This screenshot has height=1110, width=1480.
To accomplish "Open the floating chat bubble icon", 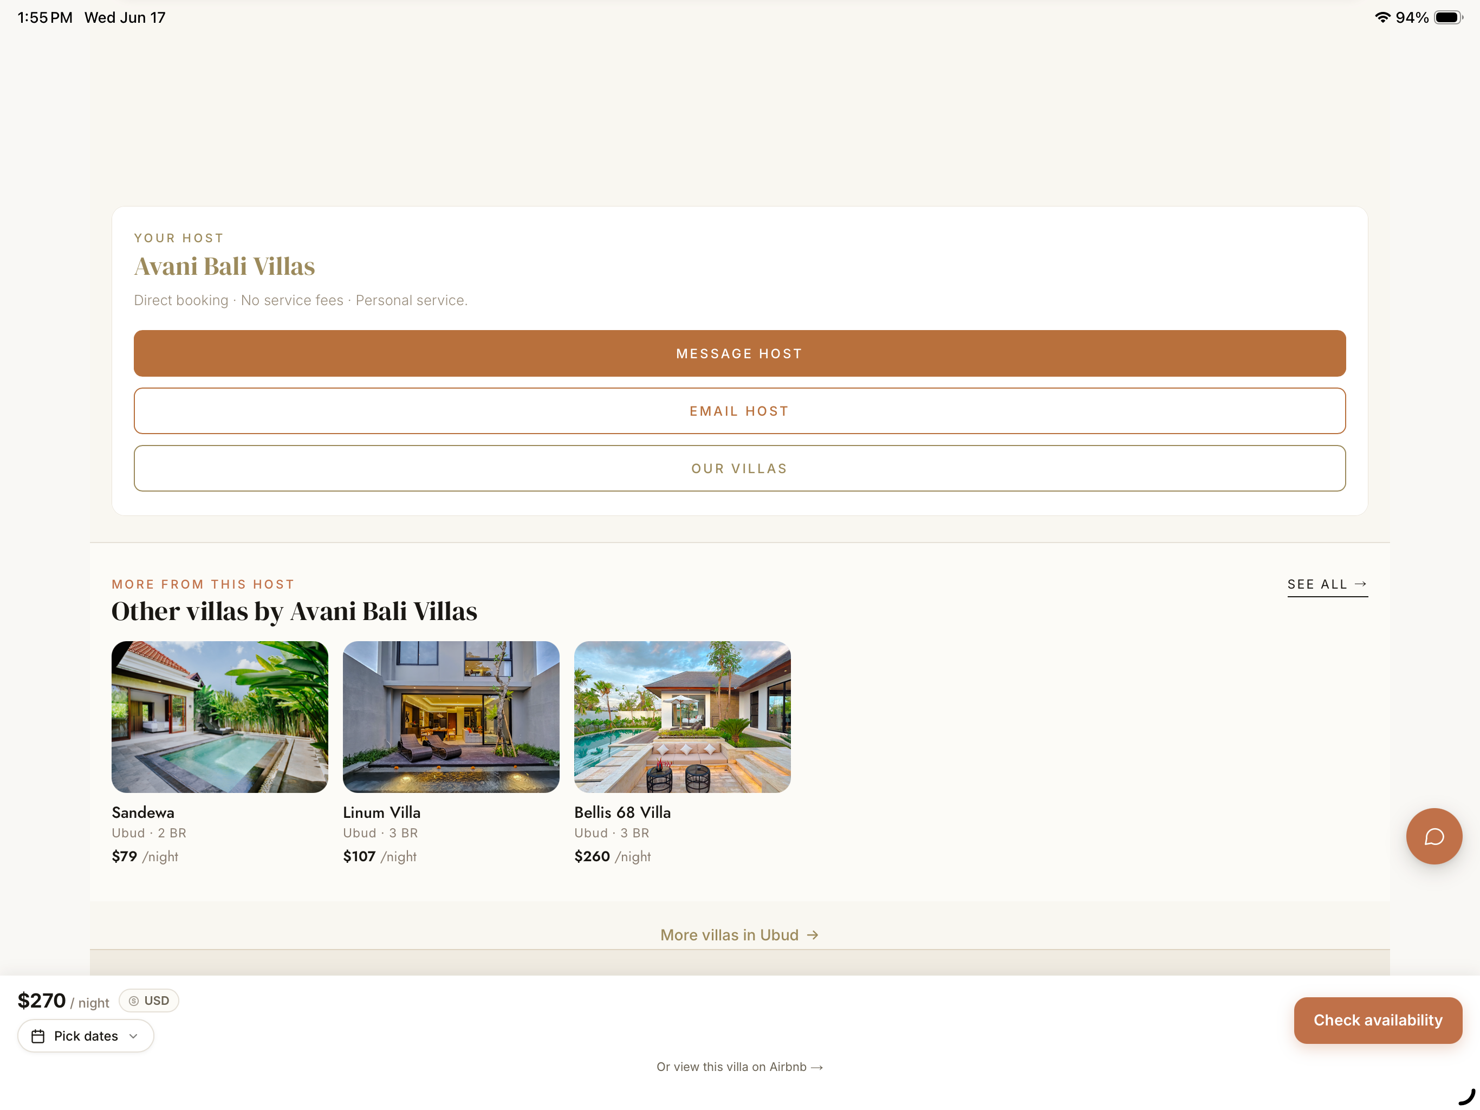I will tap(1433, 836).
